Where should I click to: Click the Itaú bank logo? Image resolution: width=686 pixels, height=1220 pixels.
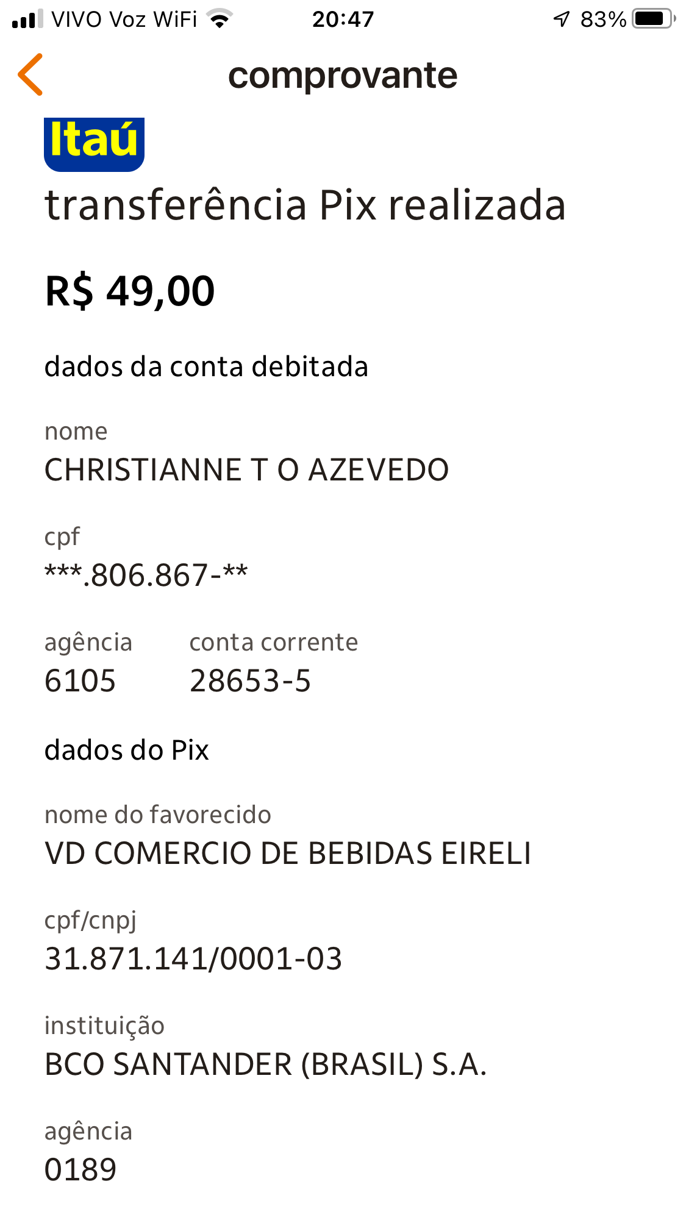[x=94, y=143]
